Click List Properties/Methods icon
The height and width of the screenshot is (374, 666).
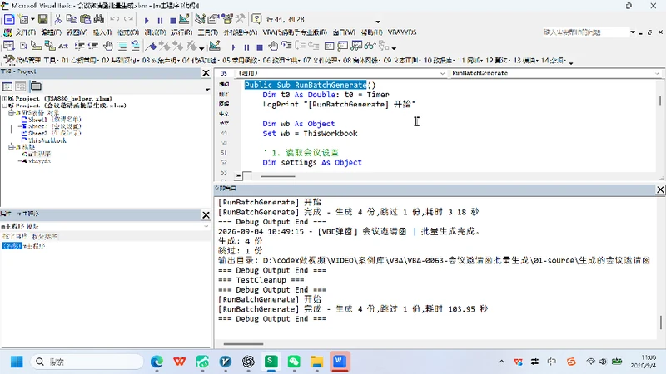[9, 46]
